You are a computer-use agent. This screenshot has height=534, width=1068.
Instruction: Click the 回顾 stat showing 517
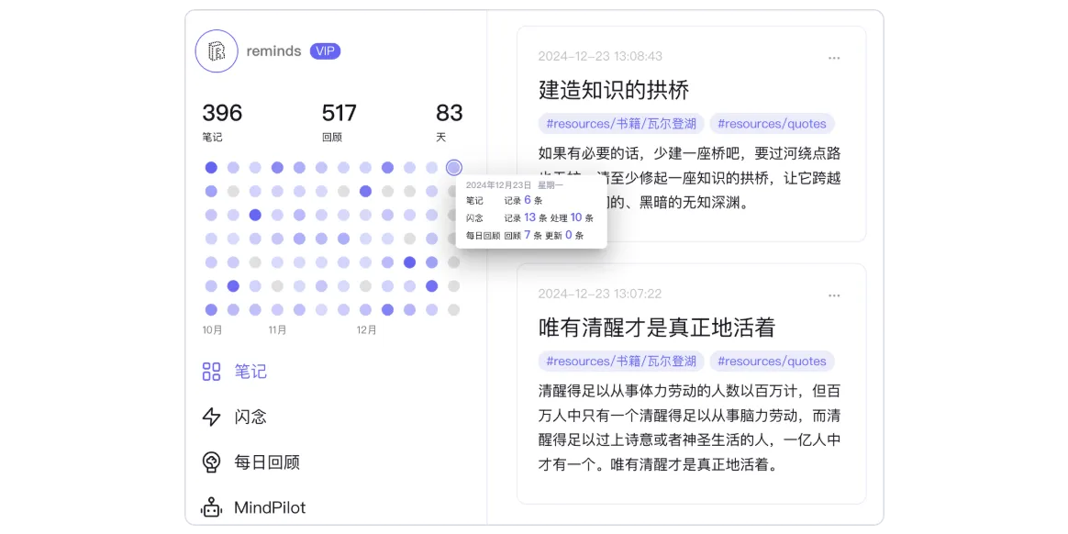pos(339,113)
